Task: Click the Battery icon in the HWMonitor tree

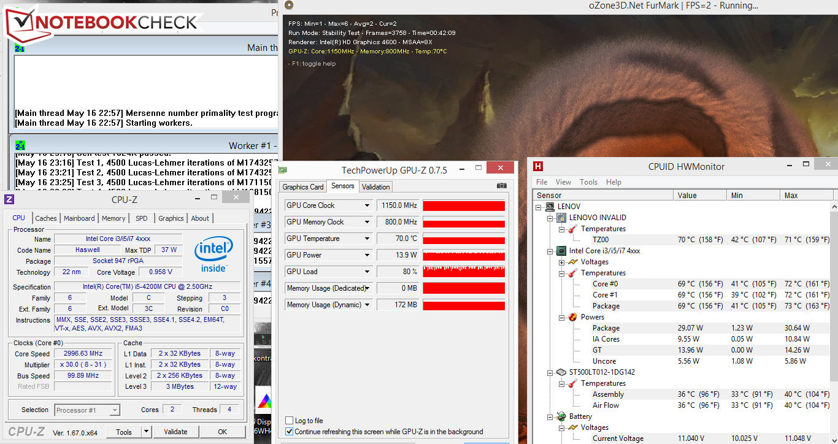Action: pos(561,416)
